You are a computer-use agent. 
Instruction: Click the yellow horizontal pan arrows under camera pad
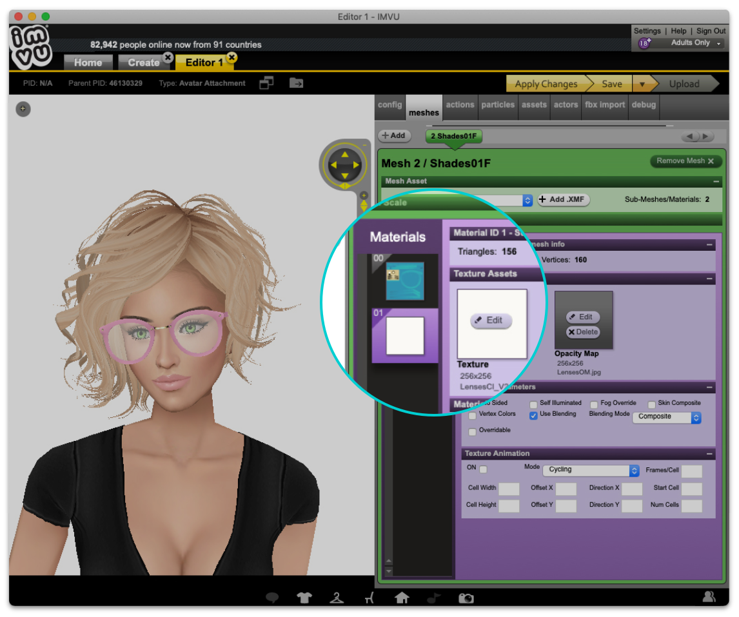[x=345, y=186]
